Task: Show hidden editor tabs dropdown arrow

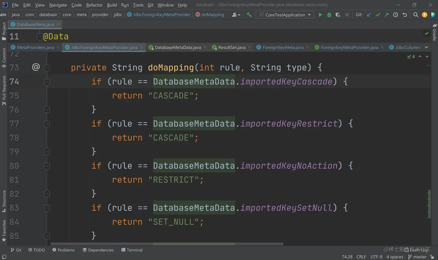Action: click(426, 47)
